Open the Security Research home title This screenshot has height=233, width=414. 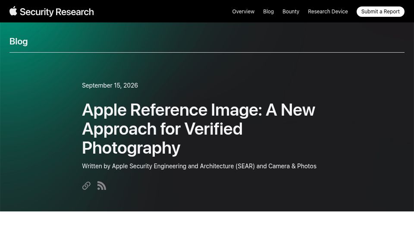[x=57, y=12]
